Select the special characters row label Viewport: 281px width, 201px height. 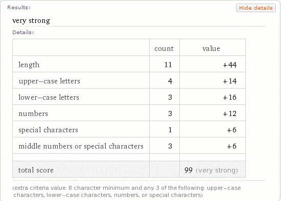point(48,130)
